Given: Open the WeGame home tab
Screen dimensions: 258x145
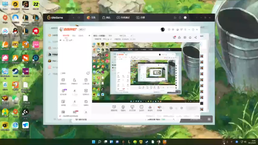Looking at the screenshot, I should (x=91, y=18).
